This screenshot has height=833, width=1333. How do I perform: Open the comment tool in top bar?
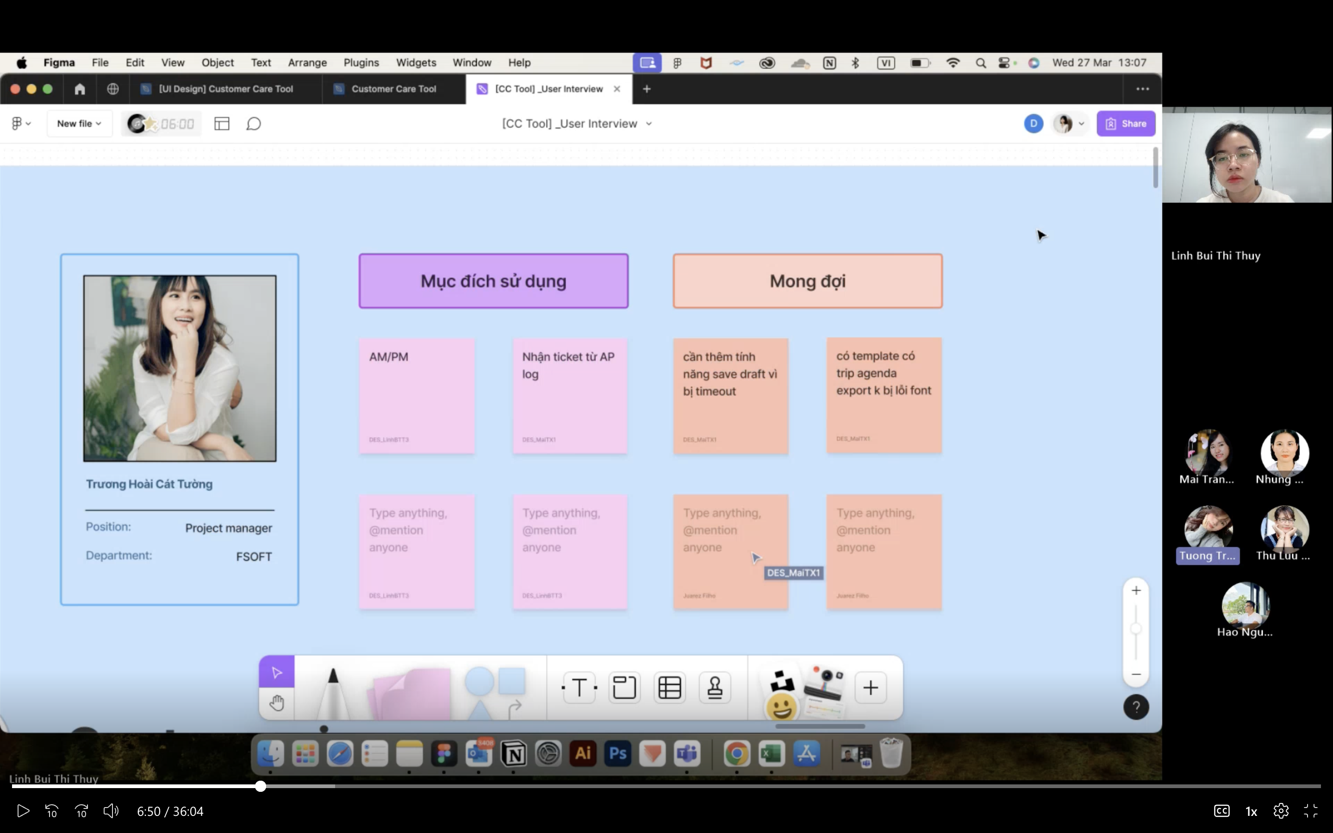(x=253, y=124)
